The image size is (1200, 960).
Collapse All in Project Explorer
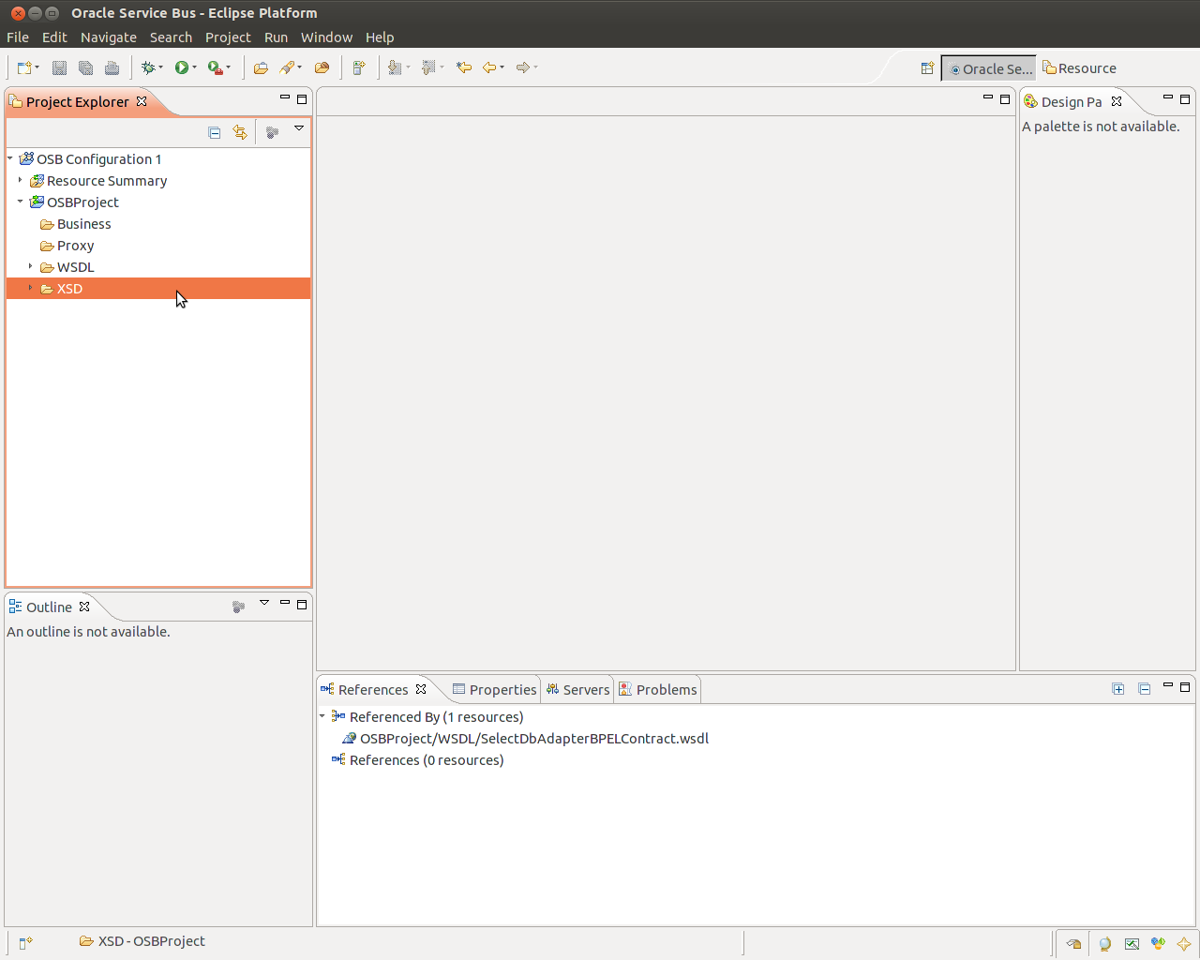tap(215, 133)
